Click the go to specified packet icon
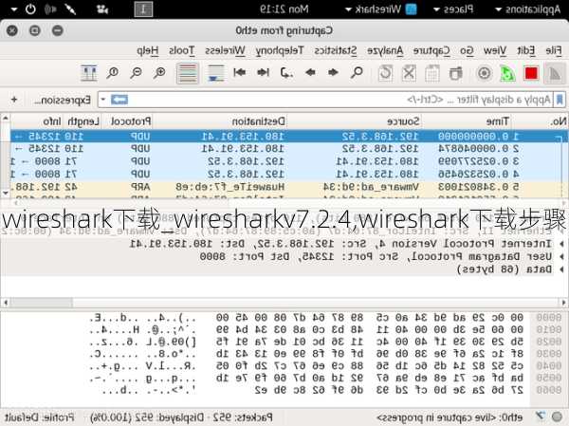This screenshot has height=426, width=569. pyautogui.click(x=286, y=73)
